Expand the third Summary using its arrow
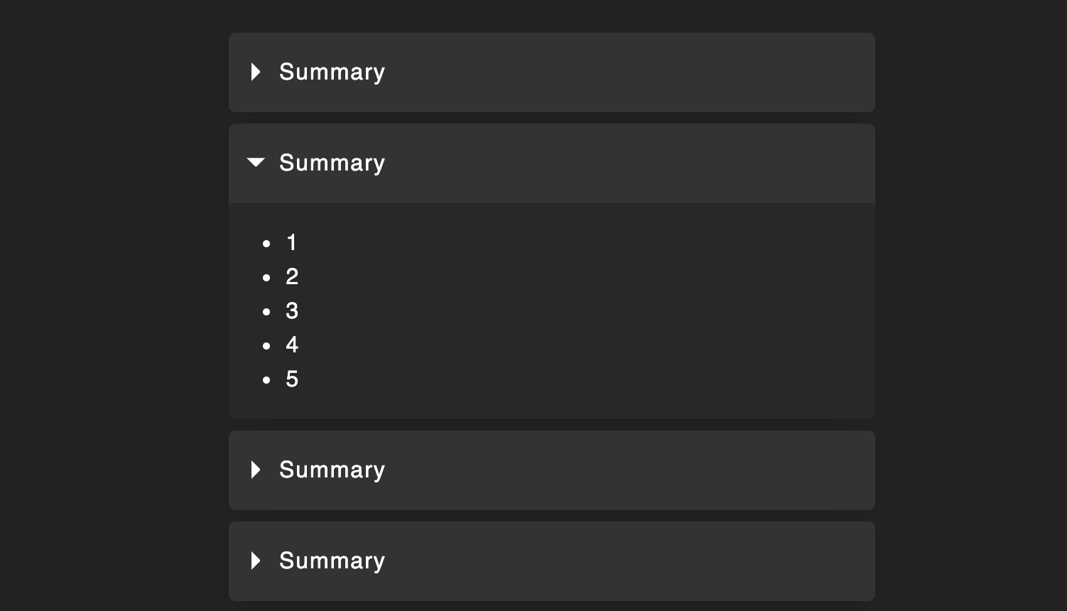1067x611 pixels. [x=256, y=470]
